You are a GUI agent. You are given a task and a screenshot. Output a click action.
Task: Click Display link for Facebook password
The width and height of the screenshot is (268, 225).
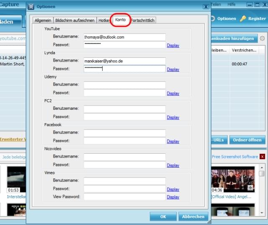173,141
